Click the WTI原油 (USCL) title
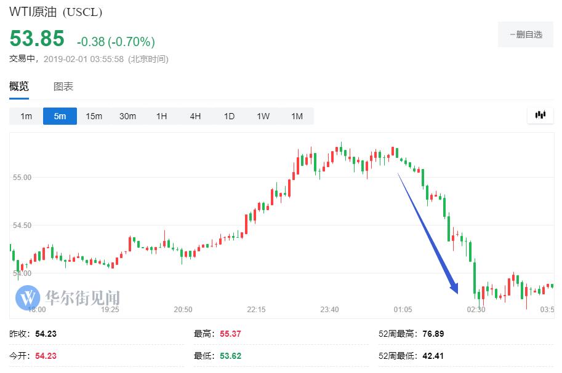This screenshot has height=373, width=562. 55,12
